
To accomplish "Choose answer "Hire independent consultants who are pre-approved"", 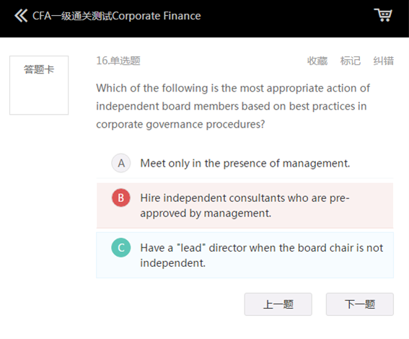I will [x=245, y=206].
